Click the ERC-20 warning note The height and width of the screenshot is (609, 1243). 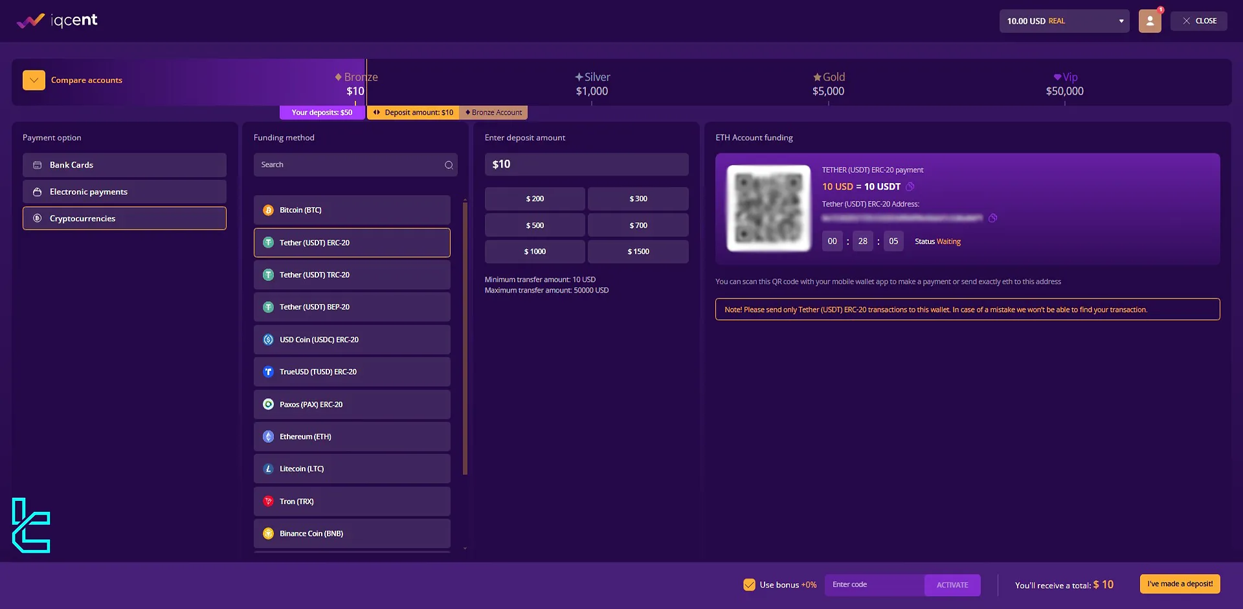tap(967, 309)
